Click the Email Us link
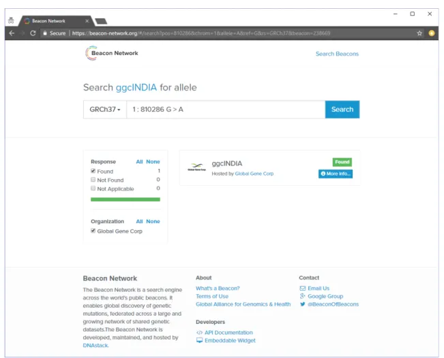Screen dimensions: 444x358 (x=319, y=288)
